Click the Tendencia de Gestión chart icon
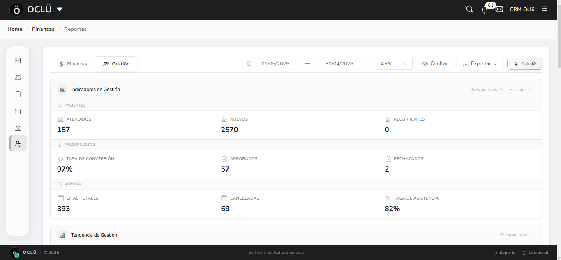The height and width of the screenshot is (260, 561). (x=62, y=235)
